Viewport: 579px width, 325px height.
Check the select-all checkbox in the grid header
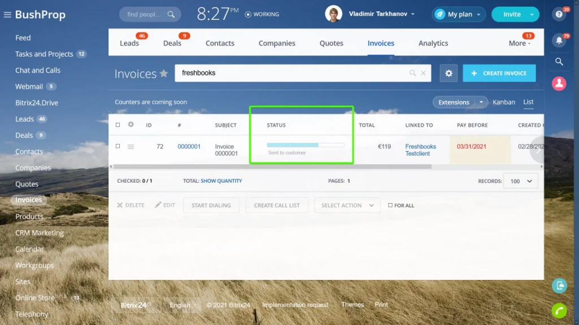(x=116, y=125)
